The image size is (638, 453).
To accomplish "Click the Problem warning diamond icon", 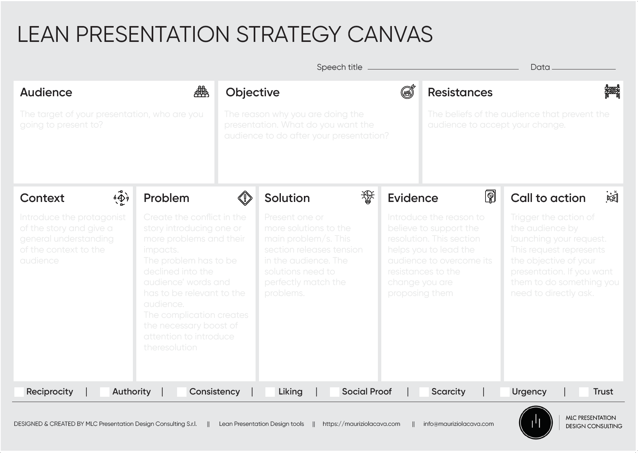I will click(x=245, y=198).
